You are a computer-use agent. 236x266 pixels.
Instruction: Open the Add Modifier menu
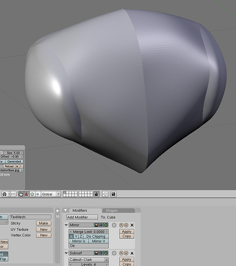coord(82,217)
